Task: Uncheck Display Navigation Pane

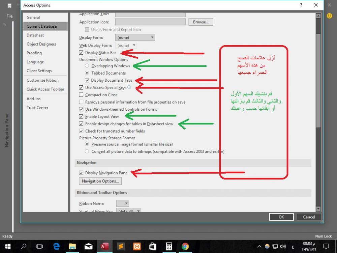Action: (81, 173)
